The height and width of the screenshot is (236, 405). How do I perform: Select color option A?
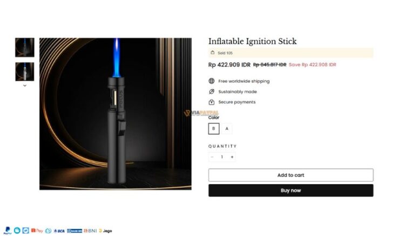point(227,128)
